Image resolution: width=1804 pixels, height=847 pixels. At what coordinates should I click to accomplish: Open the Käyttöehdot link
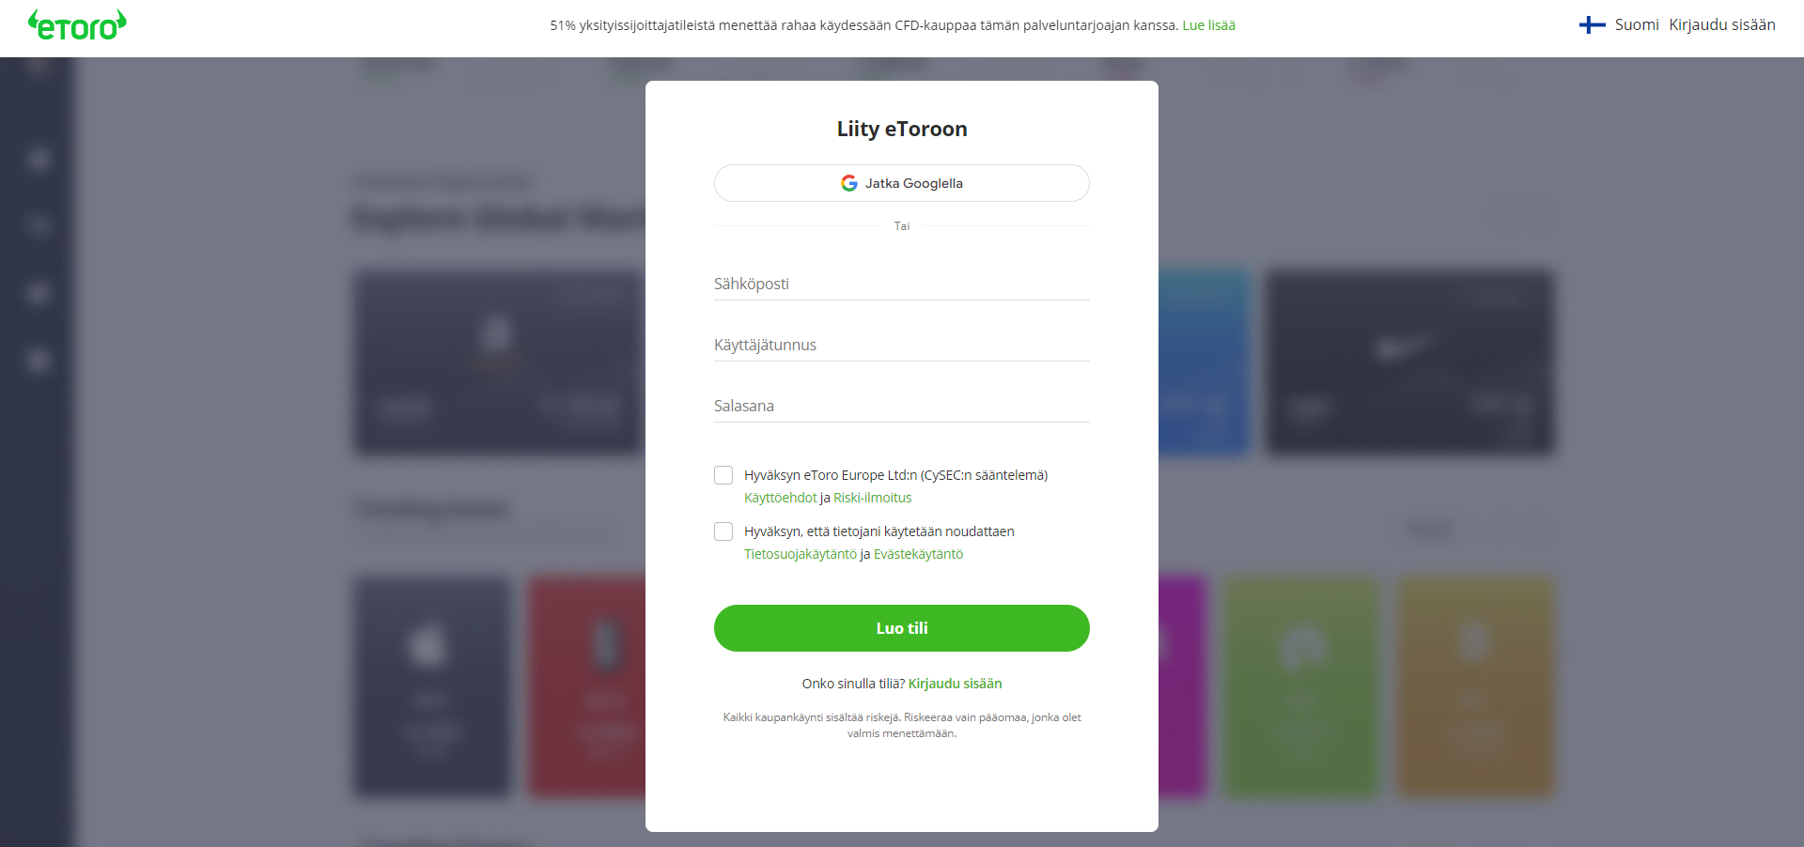780,498
